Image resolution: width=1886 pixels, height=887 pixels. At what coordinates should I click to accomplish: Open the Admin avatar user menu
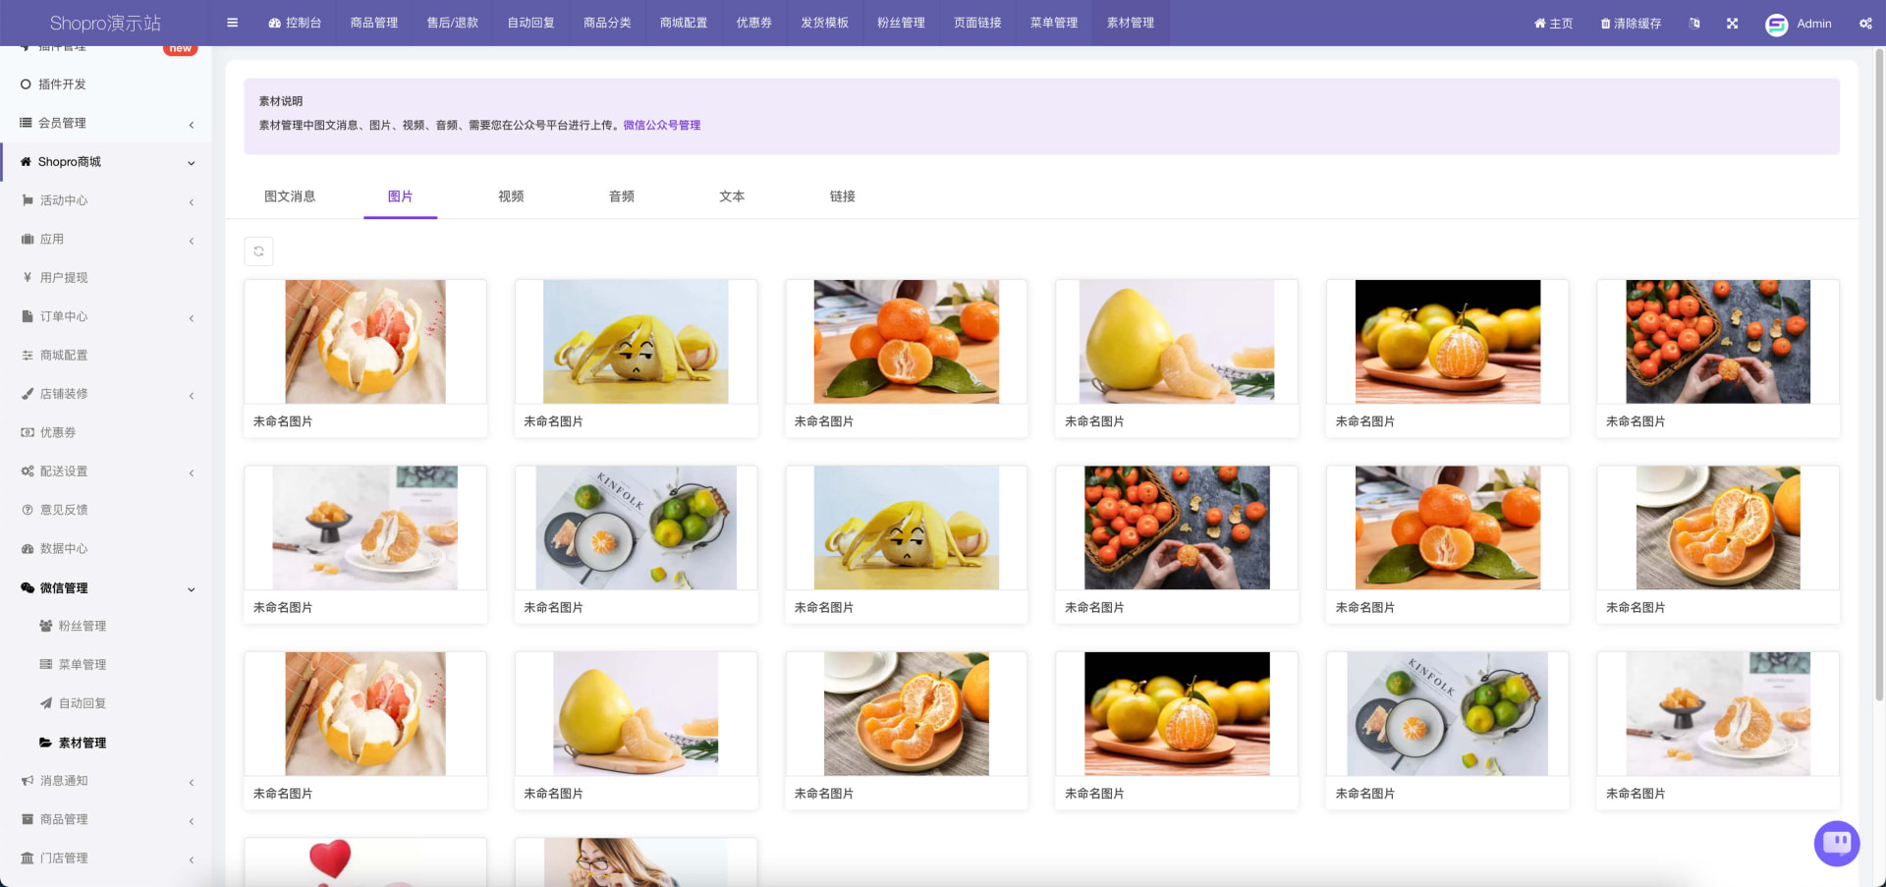[x=1798, y=24]
